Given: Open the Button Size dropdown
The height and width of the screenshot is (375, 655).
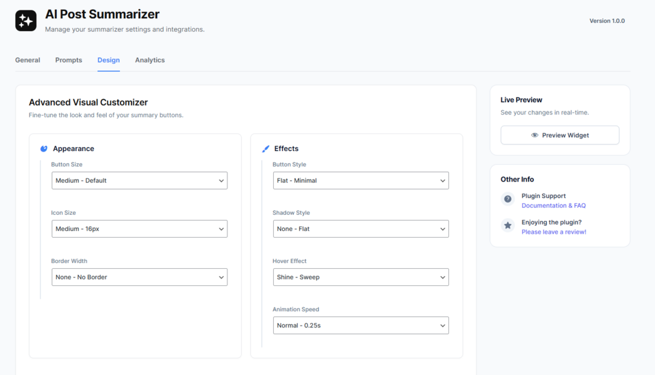Looking at the screenshot, I should 139,180.
